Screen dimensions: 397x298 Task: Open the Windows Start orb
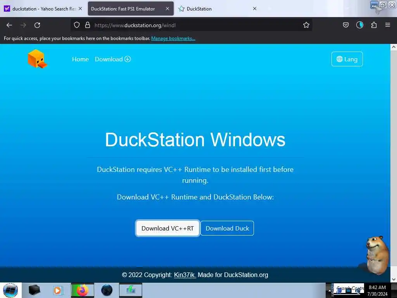tap(10, 290)
